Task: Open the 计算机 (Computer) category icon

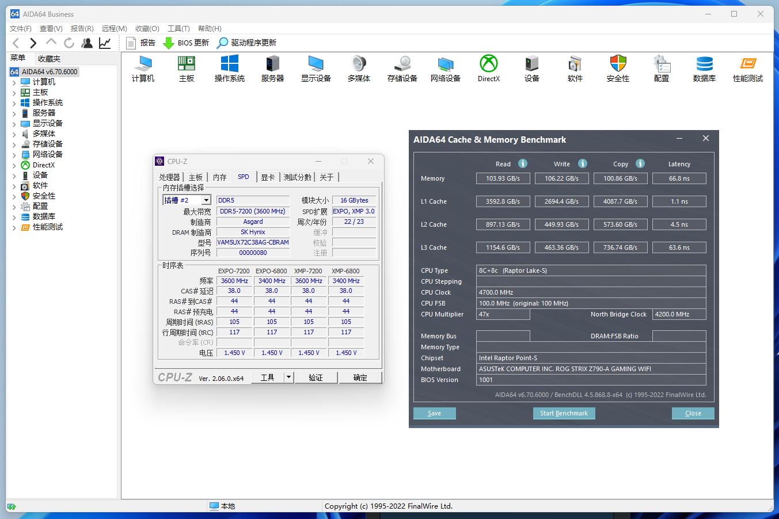Action: 142,68
